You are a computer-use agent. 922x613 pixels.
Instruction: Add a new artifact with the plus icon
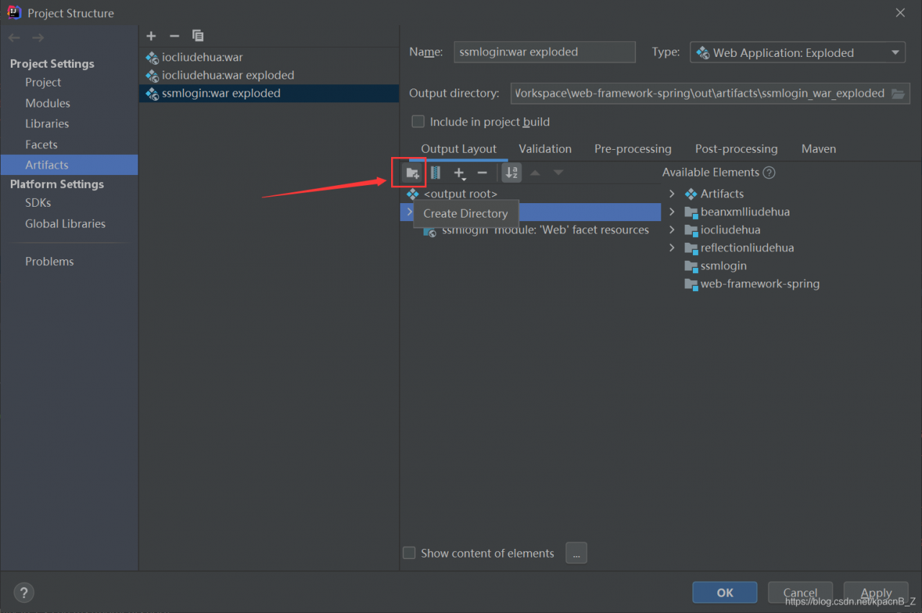click(151, 36)
